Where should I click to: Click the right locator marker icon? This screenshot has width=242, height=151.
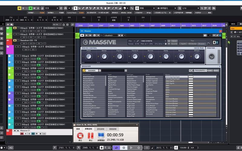pos(79,148)
